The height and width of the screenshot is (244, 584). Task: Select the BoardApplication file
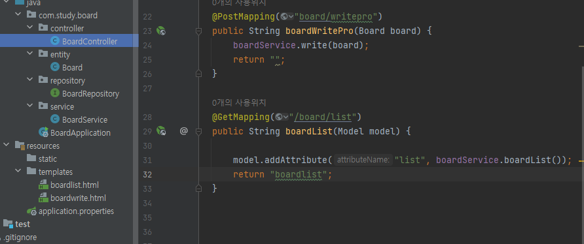coord(81,132)
